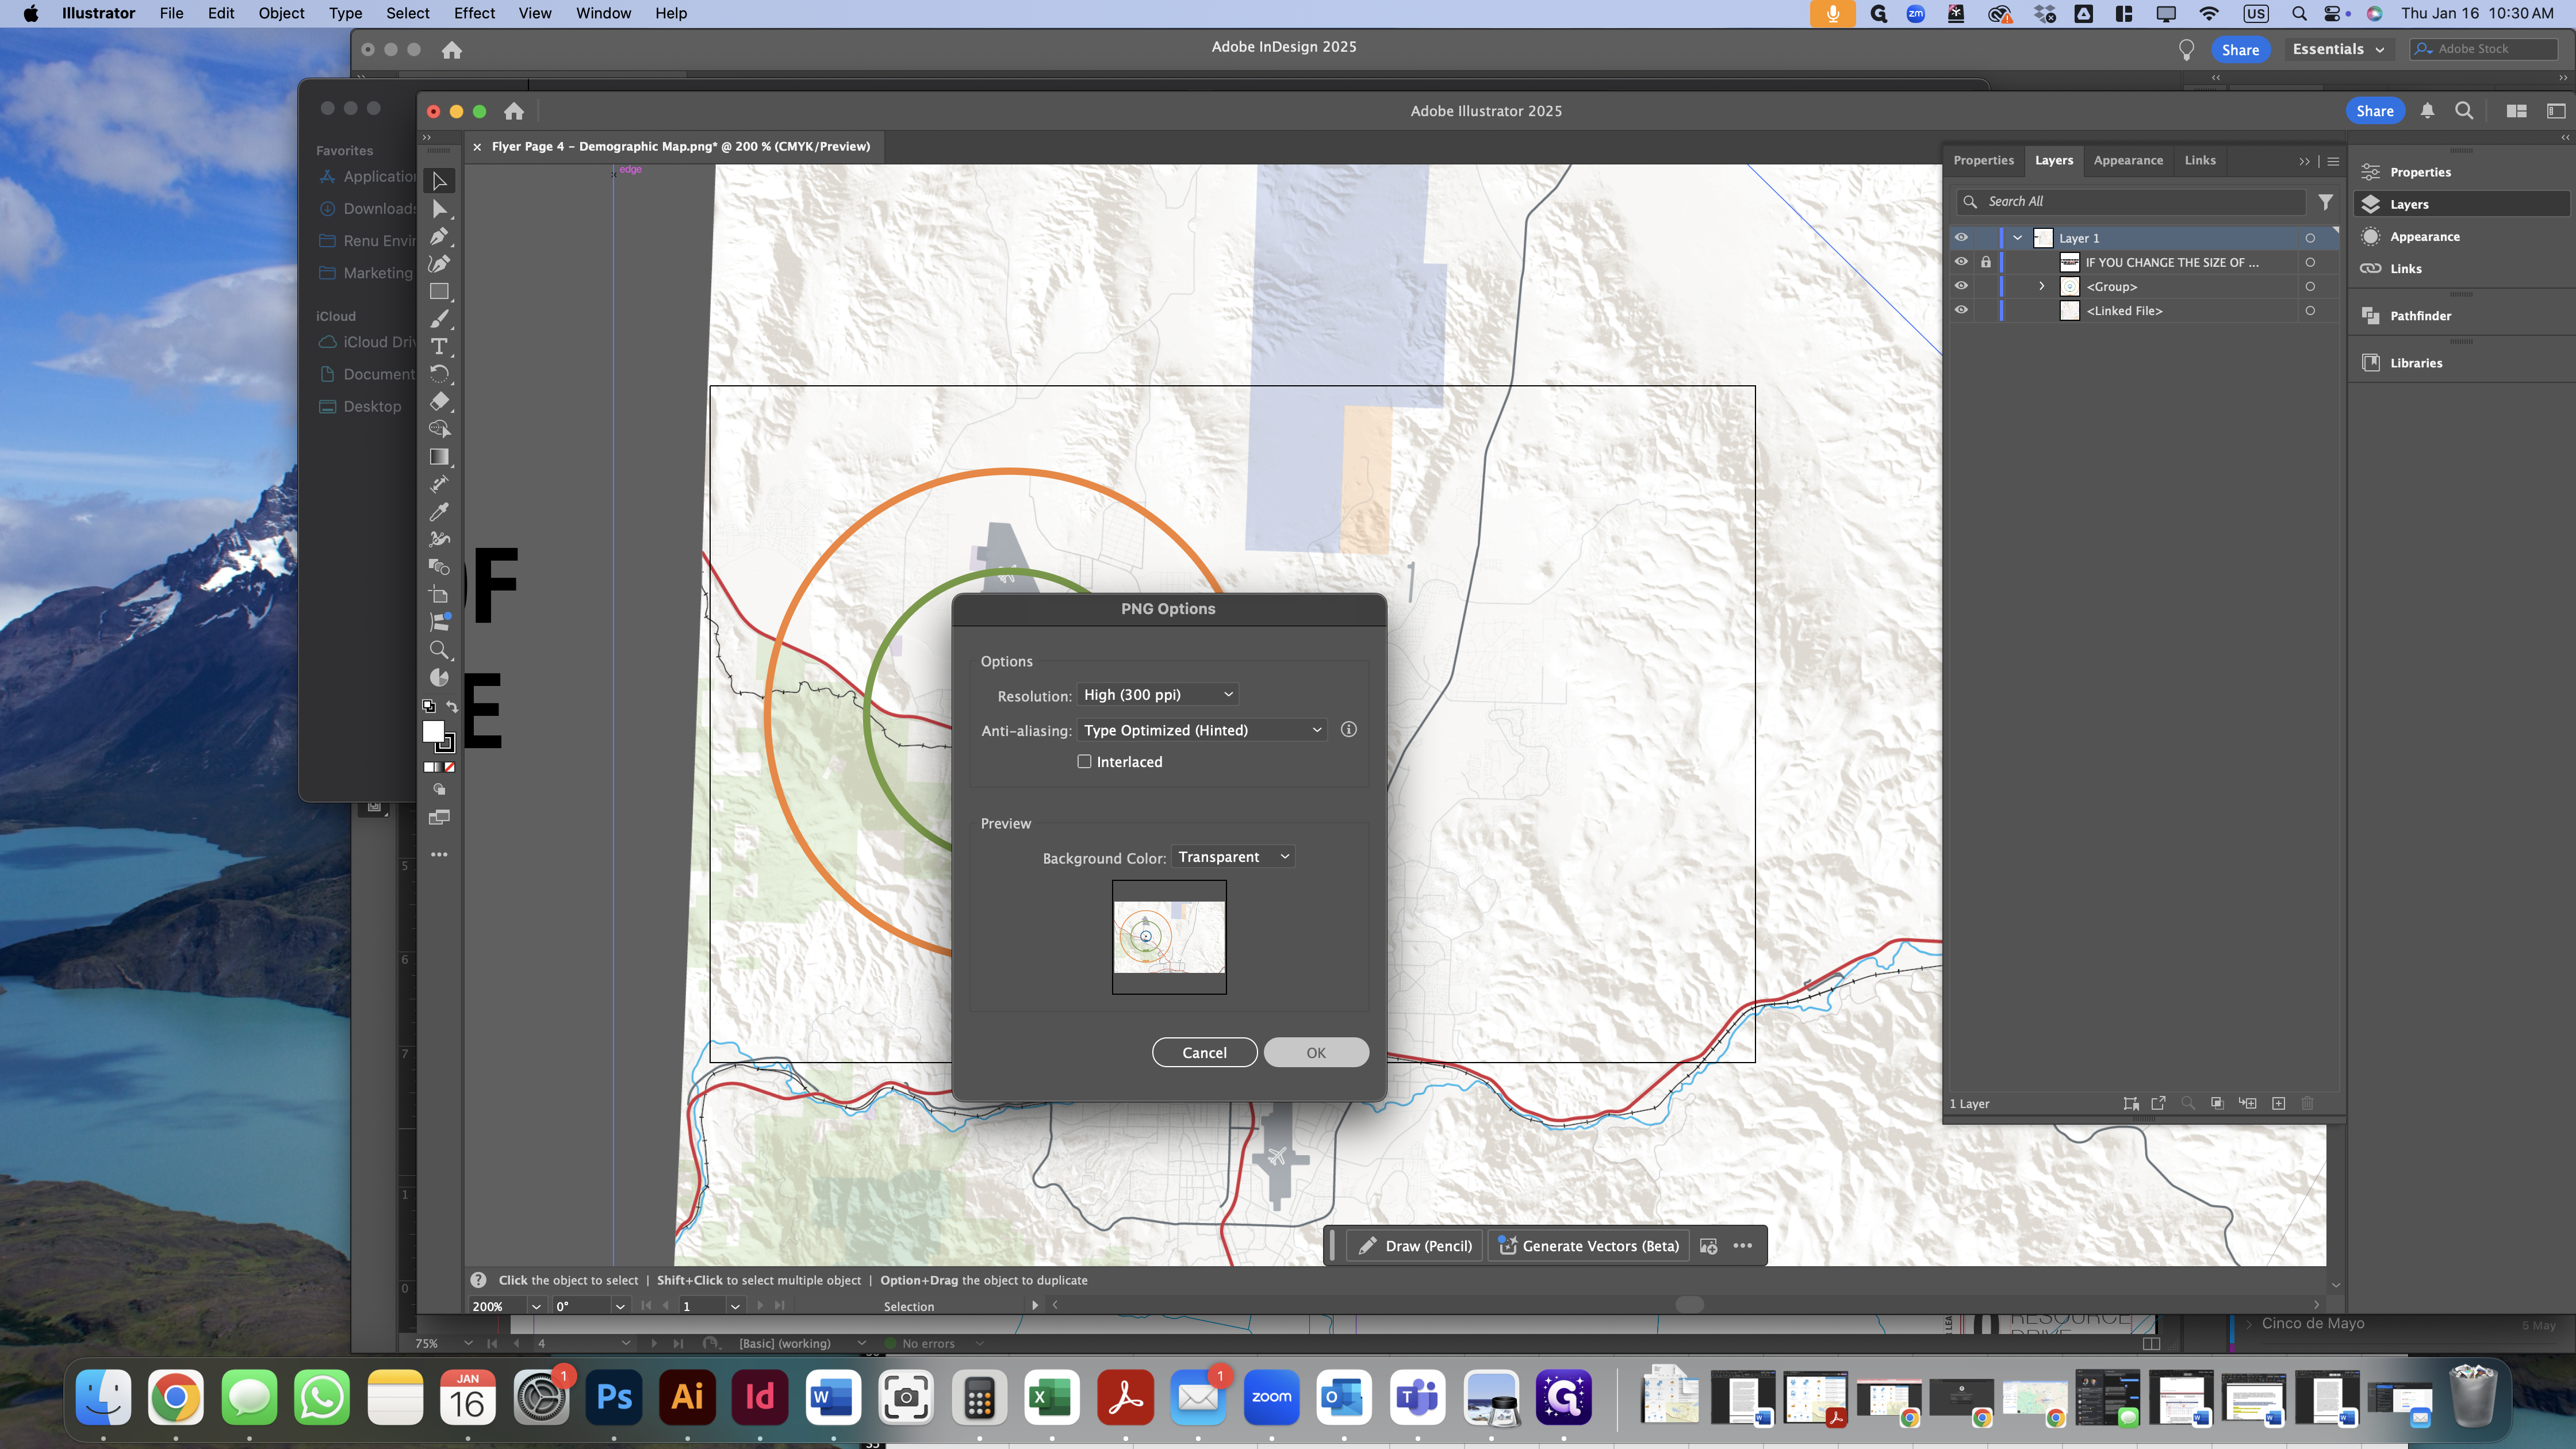Collapse Layer 1 disclosure arrow
This screenshot has width=2576, height=1449.
click(x=2018, y=238)
